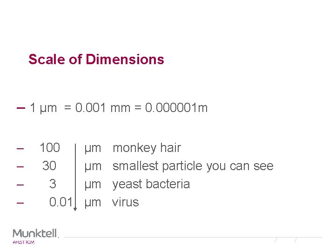
Task: Select the word virus
Action: pyautogui.click(x=126, y=202)
